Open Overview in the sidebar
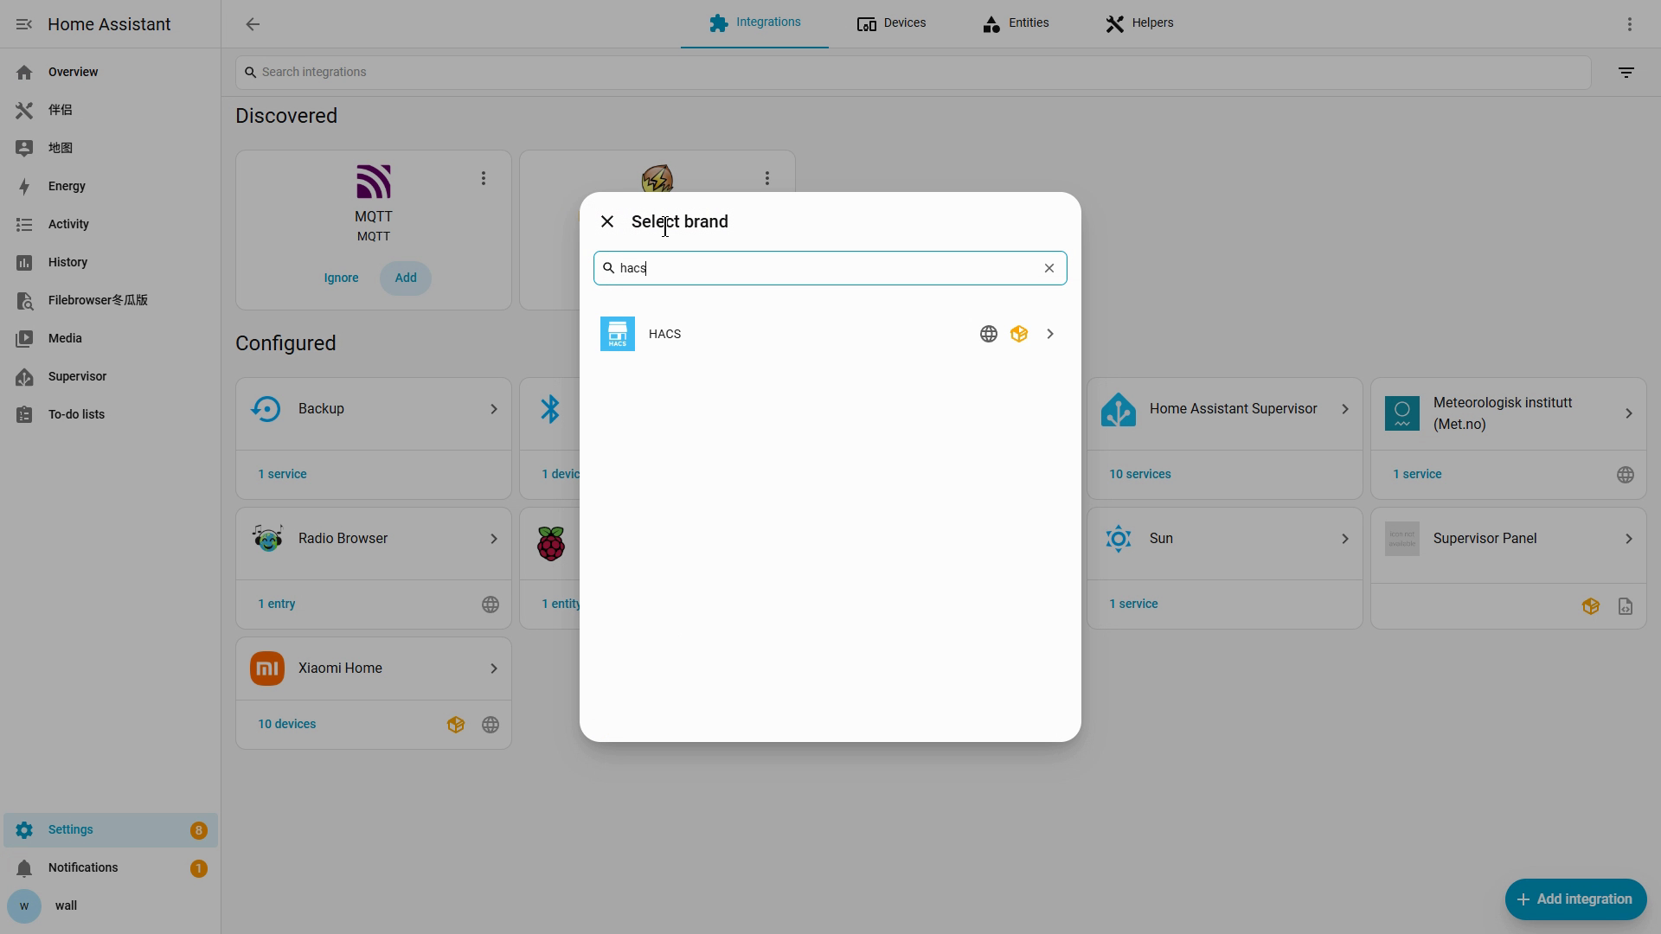Image resolution: width=1661 pixels, height=934 pixels. coord(111,72)
